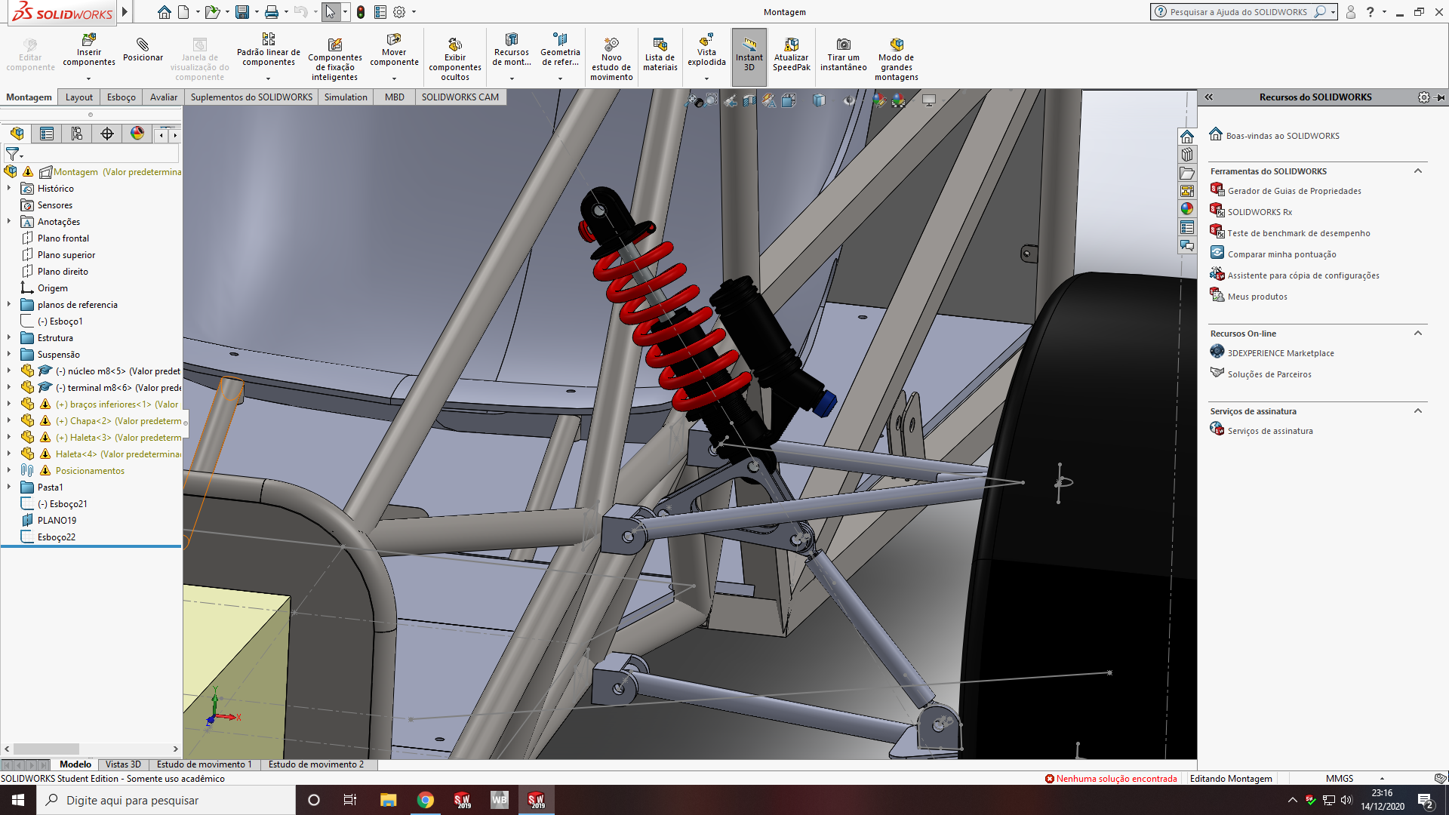Expand the Anotações tree node
1449x815 pixels.
tap(9, 222)
